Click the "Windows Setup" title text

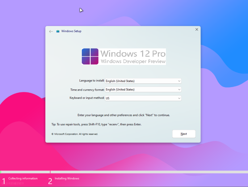[71, 31]
